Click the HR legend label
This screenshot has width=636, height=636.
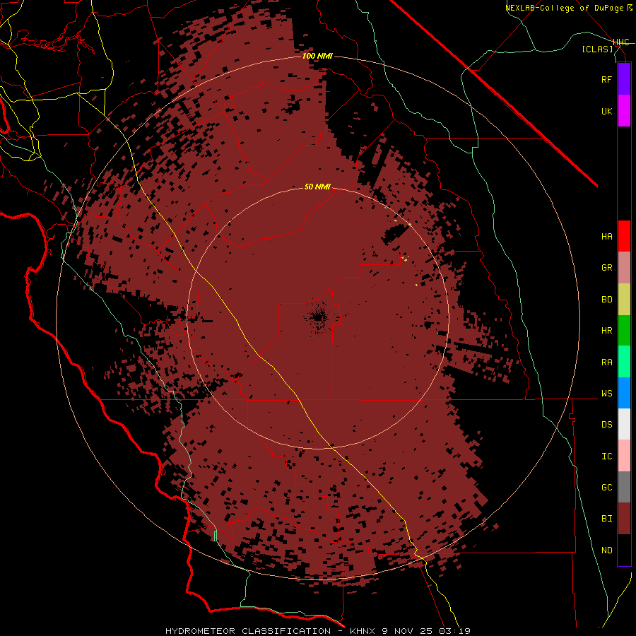click(x=606, y=331)
